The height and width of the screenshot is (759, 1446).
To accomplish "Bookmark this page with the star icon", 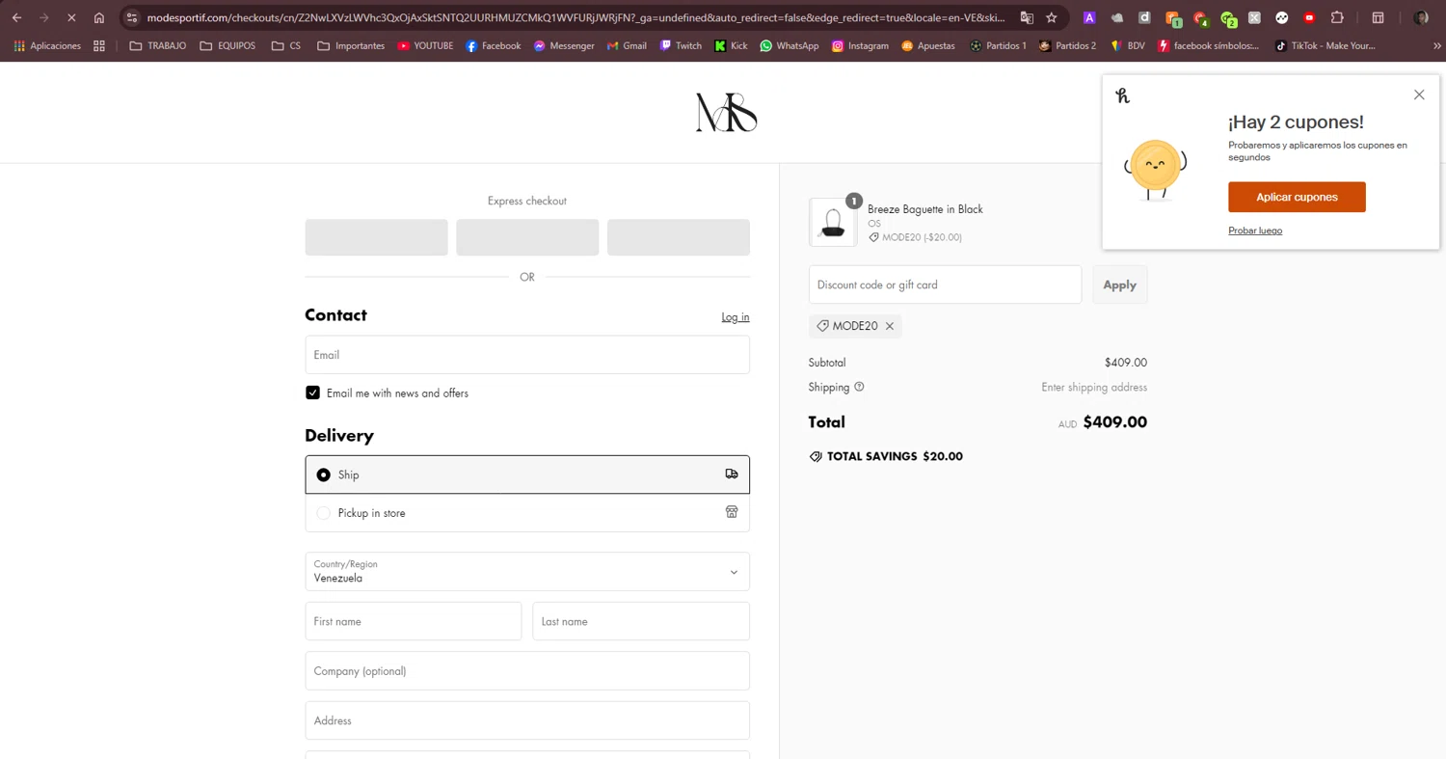I will tap(1052, 17).
